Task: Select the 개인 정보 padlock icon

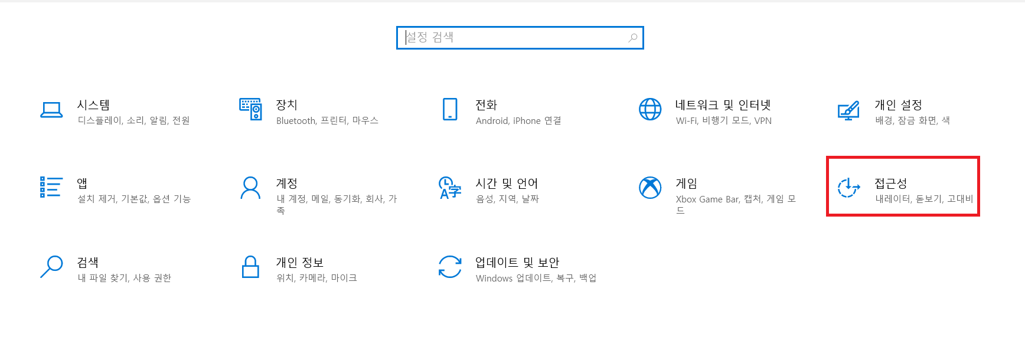Action: pyautogui.click(x=250, y=267)
